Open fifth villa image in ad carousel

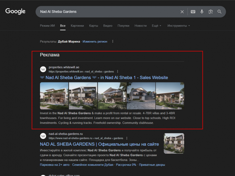point(170,96)
